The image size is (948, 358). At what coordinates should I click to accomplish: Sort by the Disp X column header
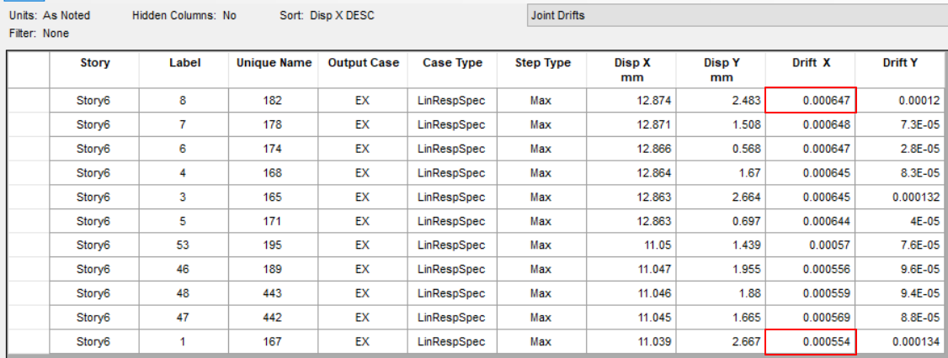(631, 69)
